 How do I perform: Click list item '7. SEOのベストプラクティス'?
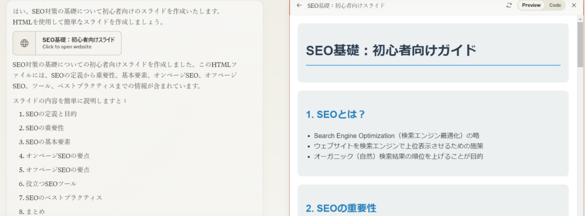tap(61, 197)
